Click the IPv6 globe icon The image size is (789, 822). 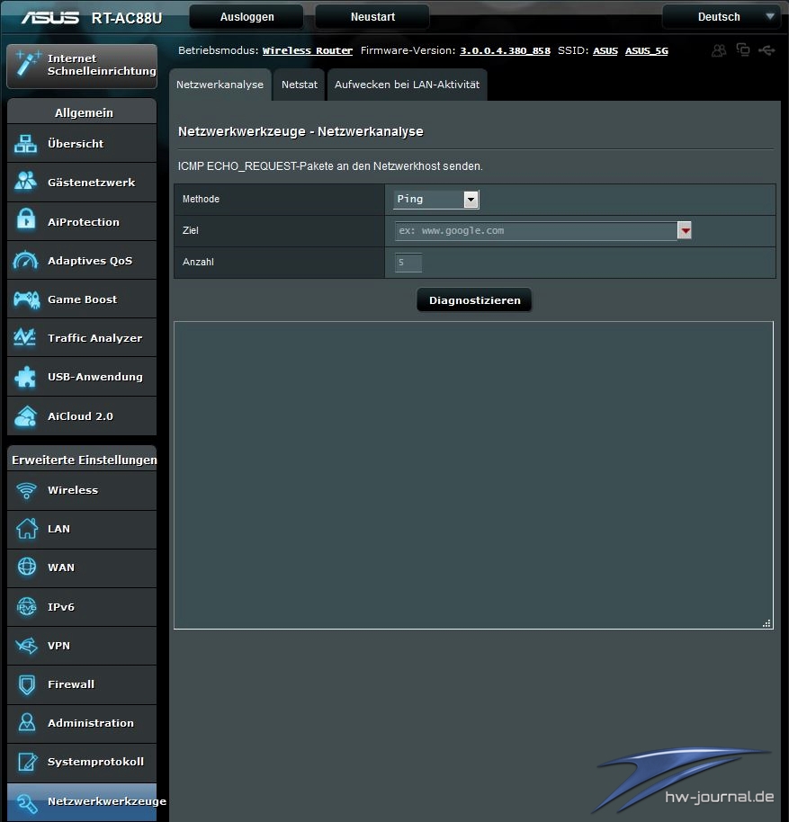[27, 606]
